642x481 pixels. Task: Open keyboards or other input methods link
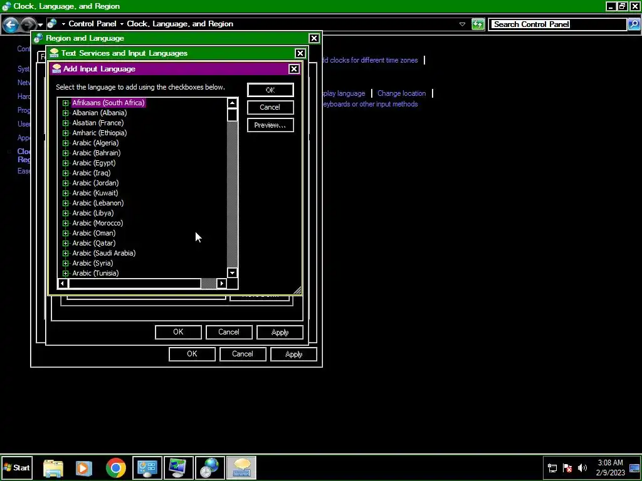tap(370, 104)
